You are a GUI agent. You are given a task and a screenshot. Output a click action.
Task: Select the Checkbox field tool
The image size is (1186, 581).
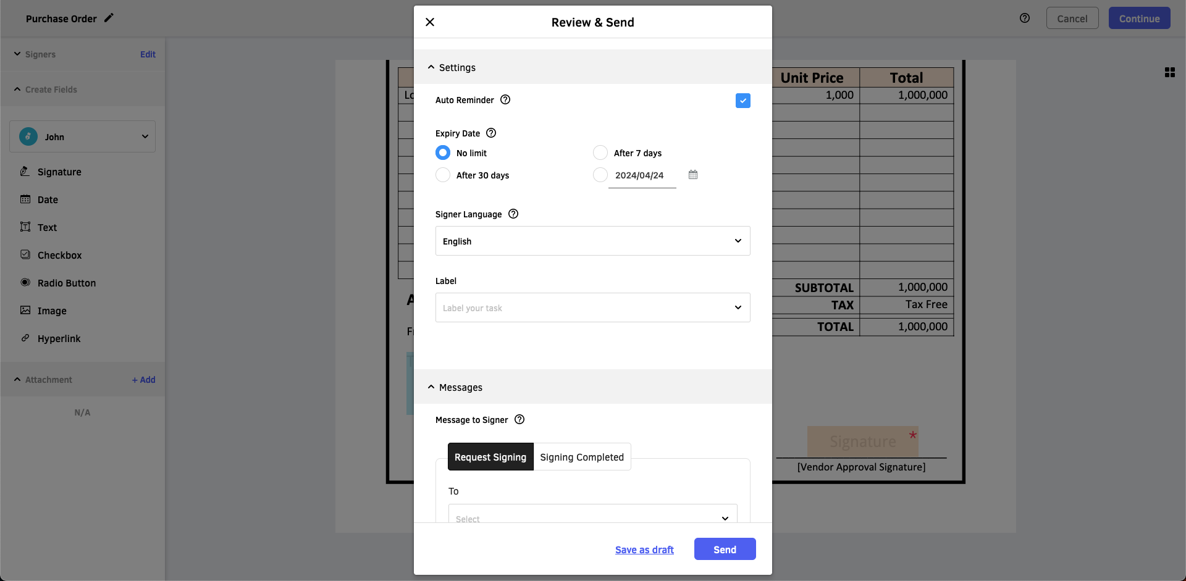tap(59, 255)
